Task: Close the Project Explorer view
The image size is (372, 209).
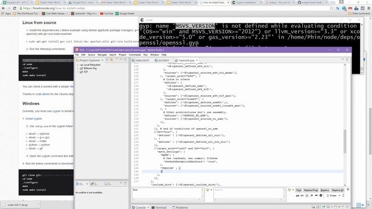Action: [102, 60]
